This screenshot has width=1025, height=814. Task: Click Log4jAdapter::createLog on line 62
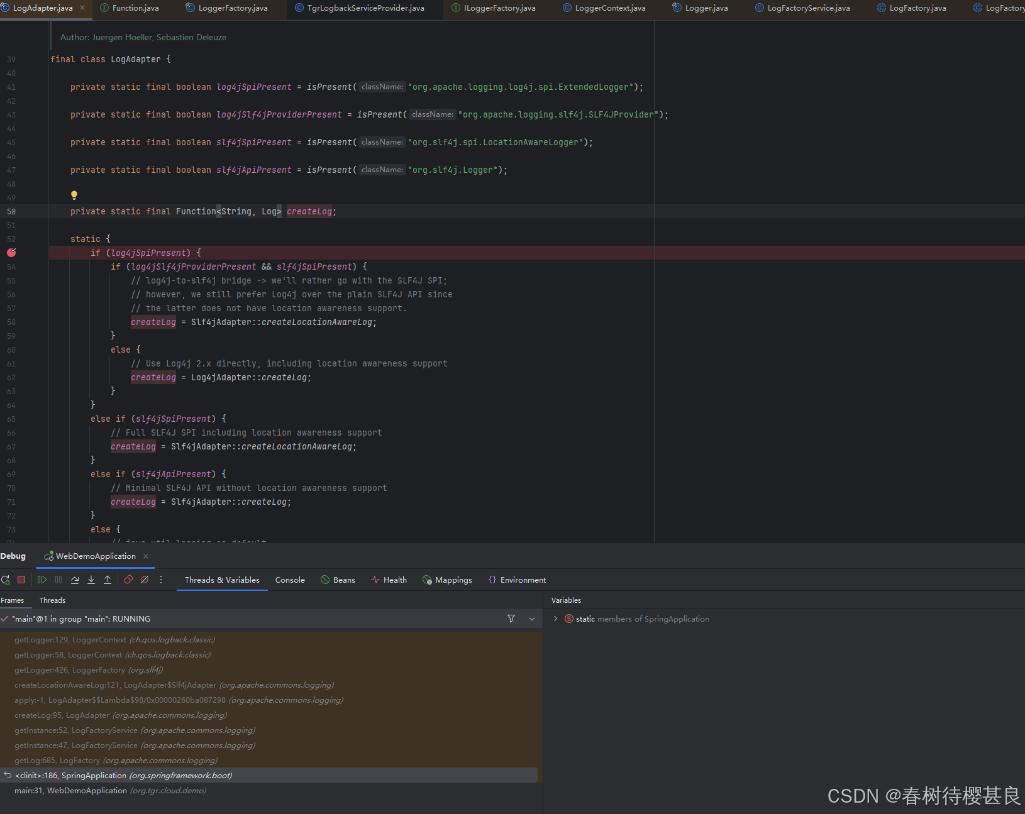pyautogui.click(x=249, y=377)
